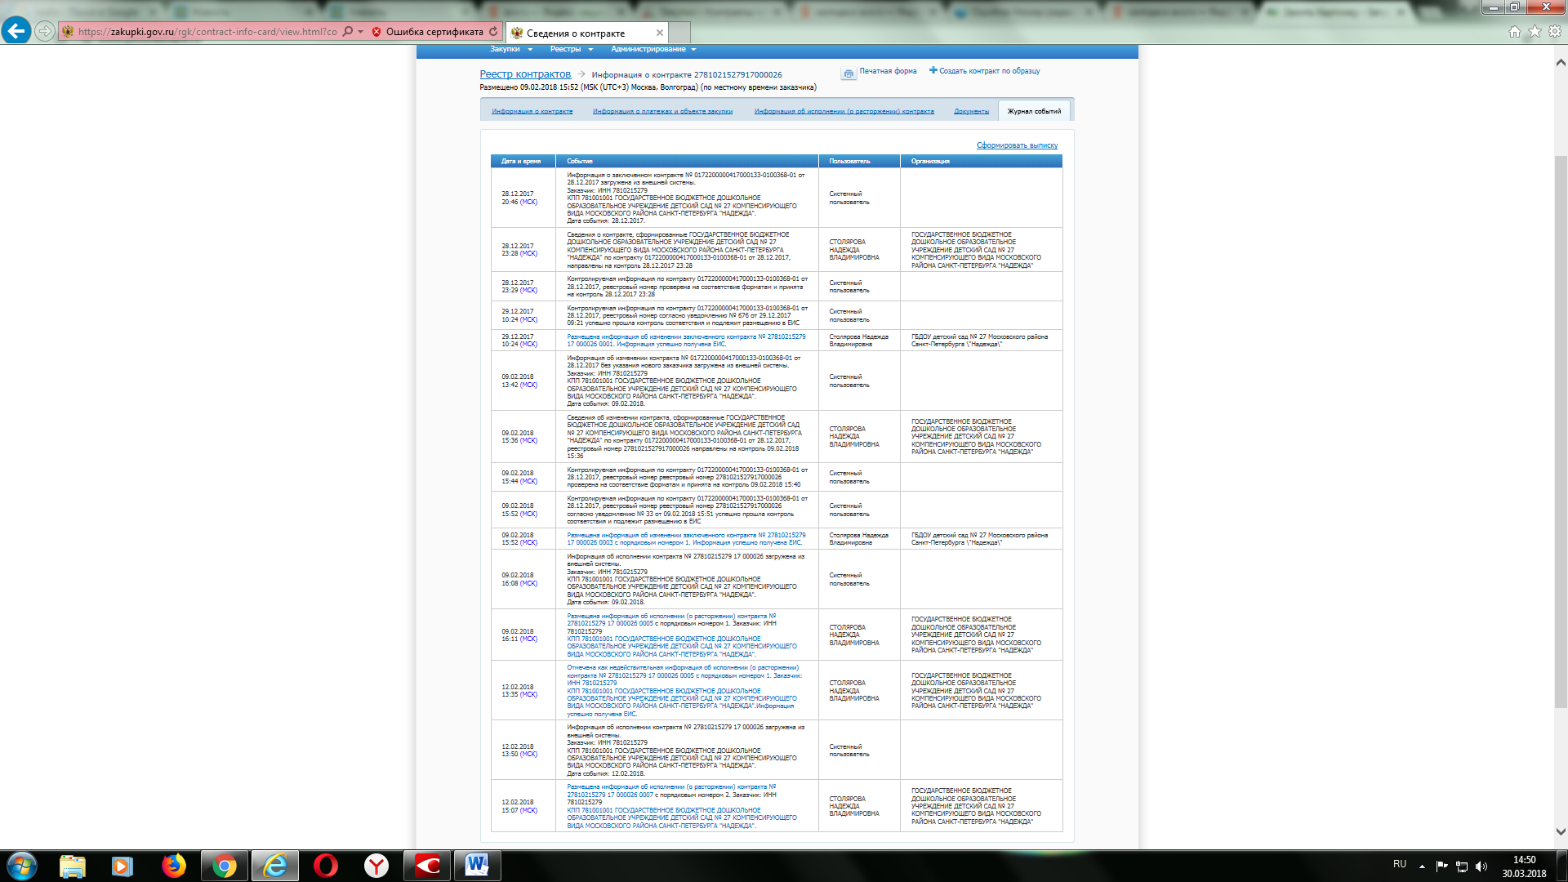Select the 'Журнал событий' tab
Image resolution: width=1568 pixels, height=882 pixels.
pyautogui.click(x=1034, y=111)
